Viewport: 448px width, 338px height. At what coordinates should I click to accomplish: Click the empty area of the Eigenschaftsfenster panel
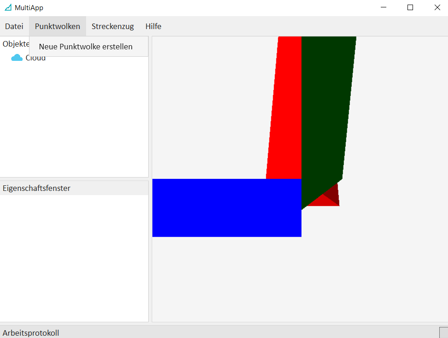(x=74, y=258)
